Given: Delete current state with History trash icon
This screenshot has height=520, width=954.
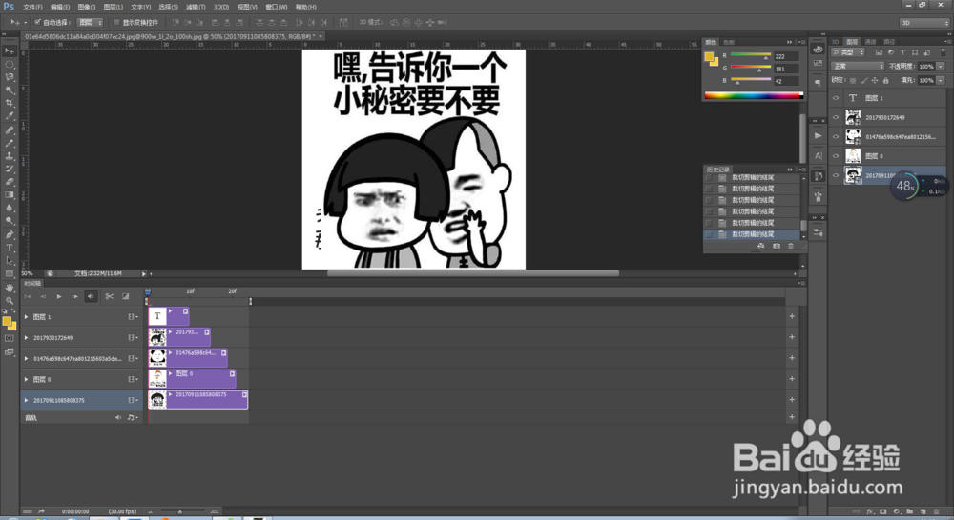Looking at the screenshot, I should [x=790, y=246].
